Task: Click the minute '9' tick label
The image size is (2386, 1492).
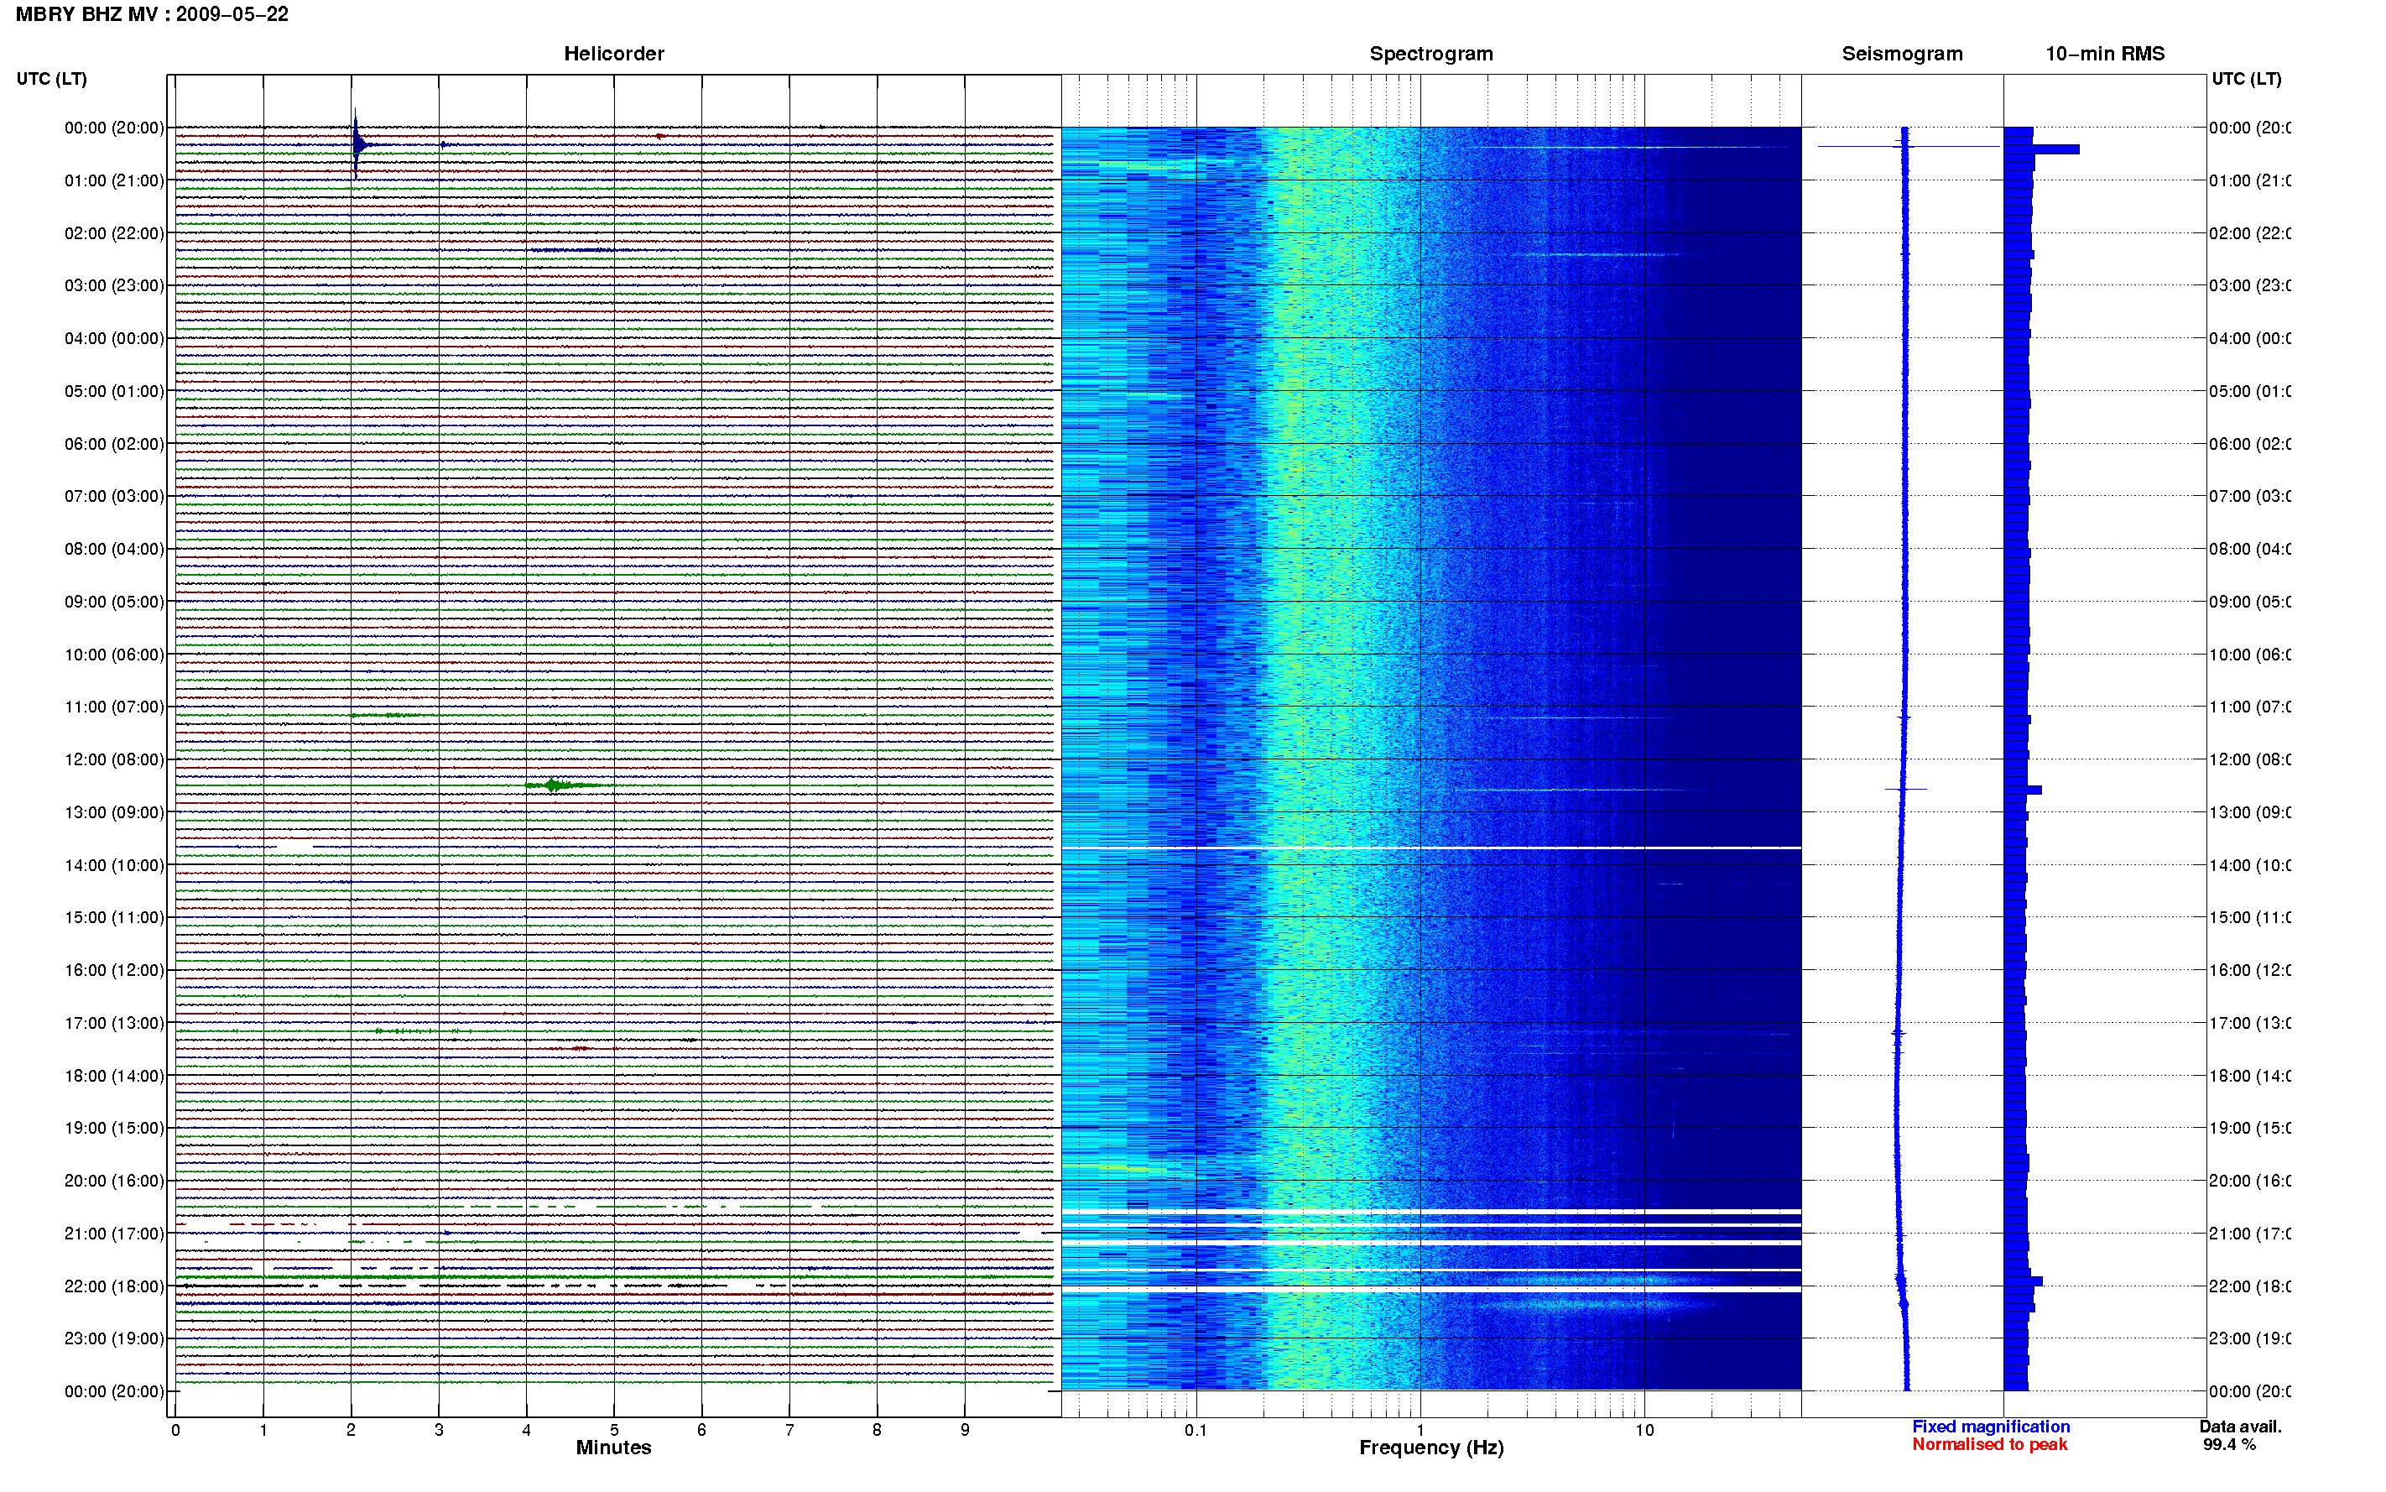Action: click(x=965, y=1430)
